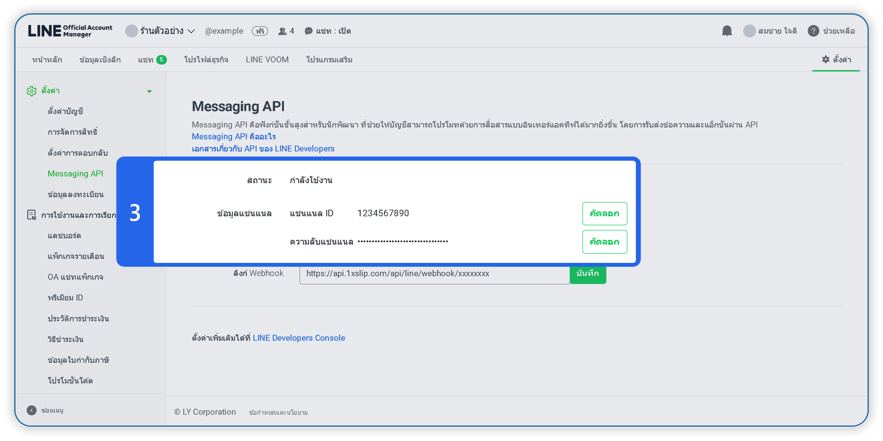
Task: Click the followers count icon
Action: (282, 31)
